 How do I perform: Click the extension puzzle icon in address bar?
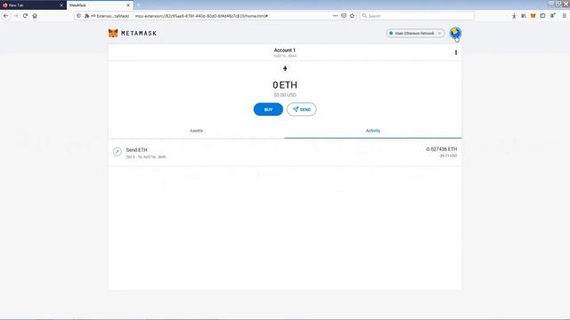87,16
